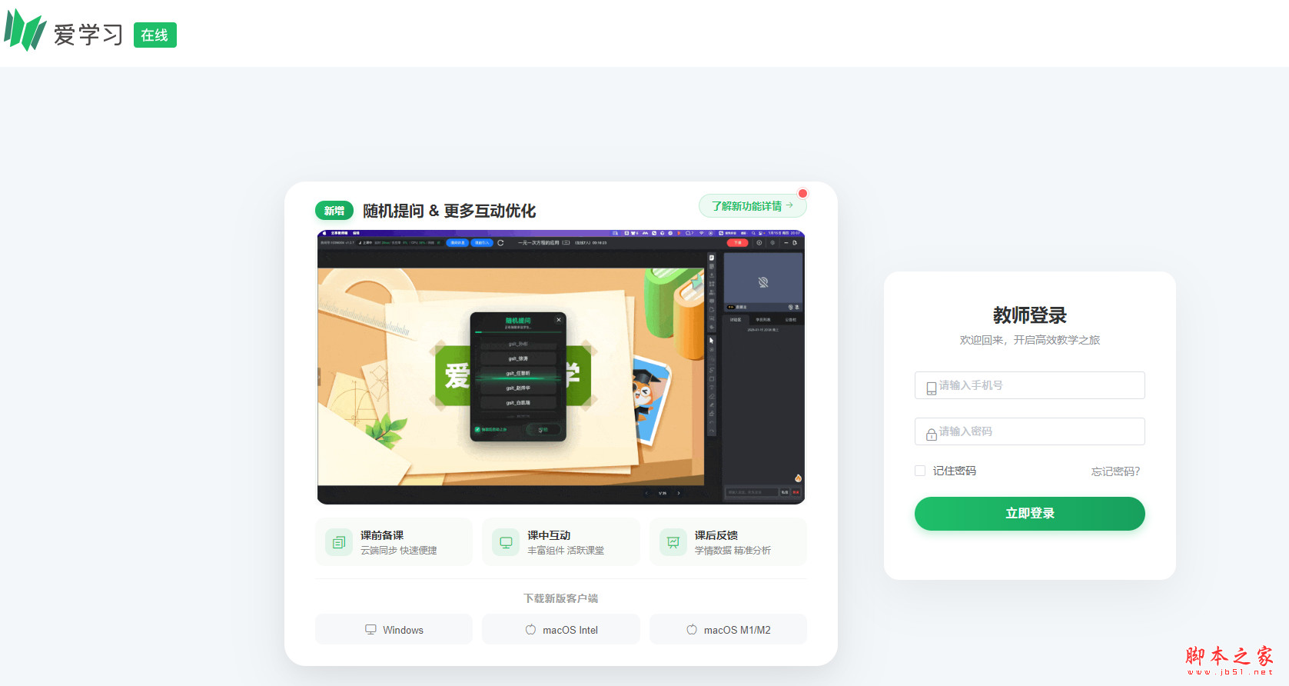Open the 忘记密码? link
1289x686 pixels.
point(1116,471)
